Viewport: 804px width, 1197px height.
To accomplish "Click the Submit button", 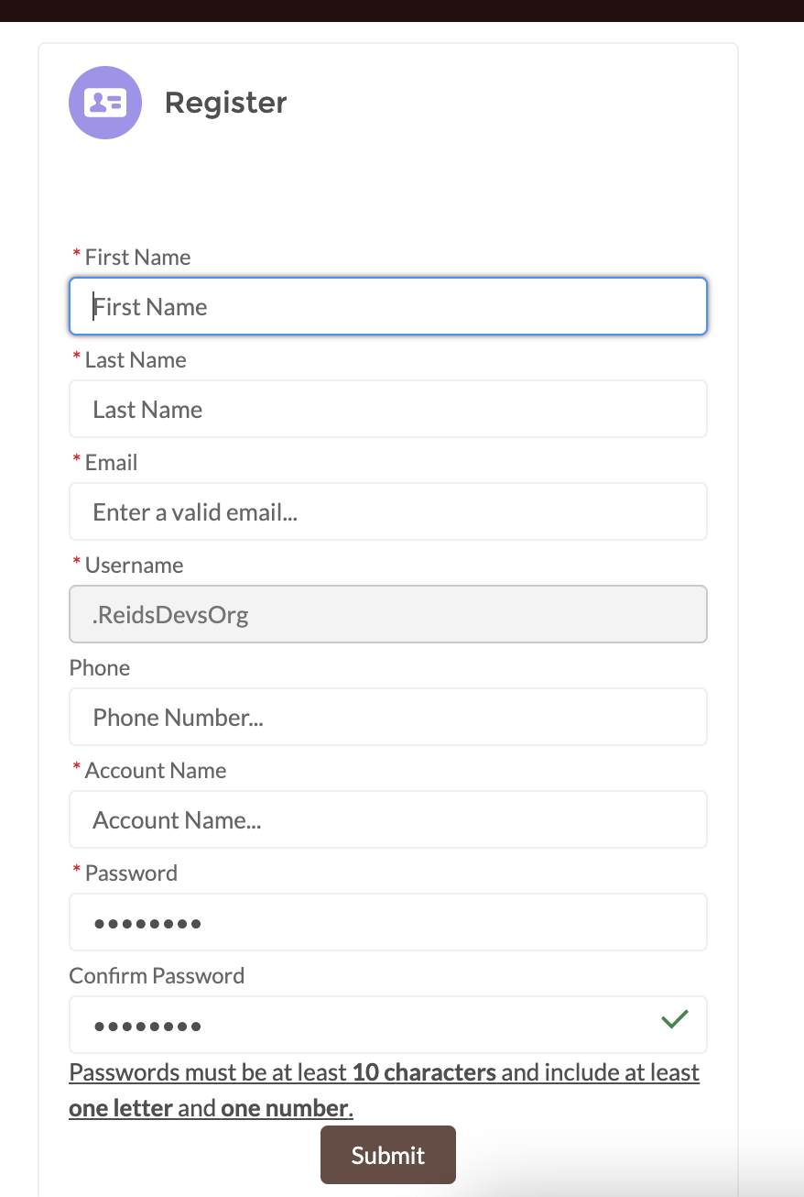I will [387, 1155].
